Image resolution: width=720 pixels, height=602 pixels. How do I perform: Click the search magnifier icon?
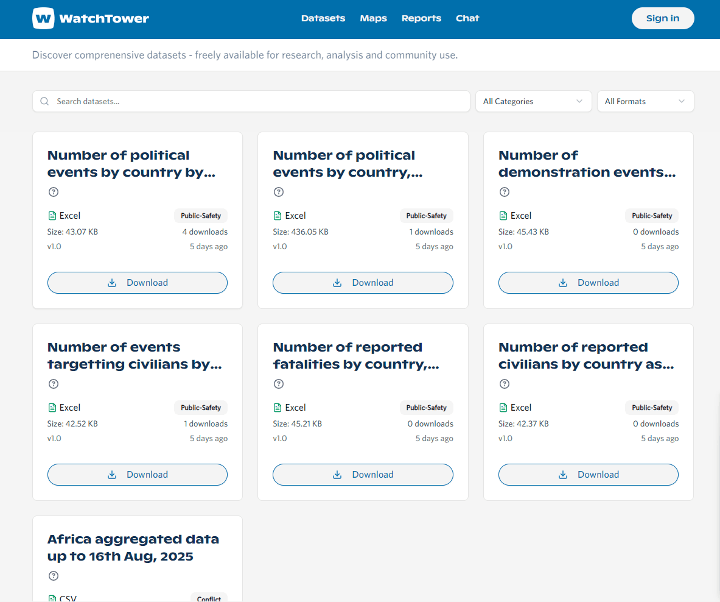pos(44,101)
